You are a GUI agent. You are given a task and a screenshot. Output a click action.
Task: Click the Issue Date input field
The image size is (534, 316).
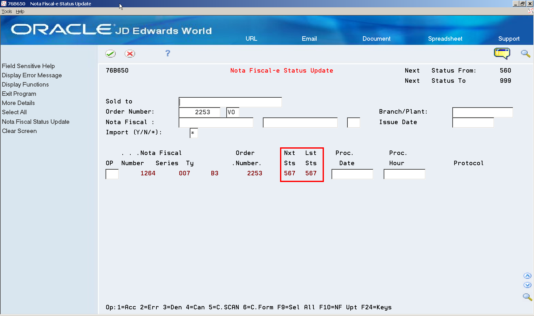[473, 123]
